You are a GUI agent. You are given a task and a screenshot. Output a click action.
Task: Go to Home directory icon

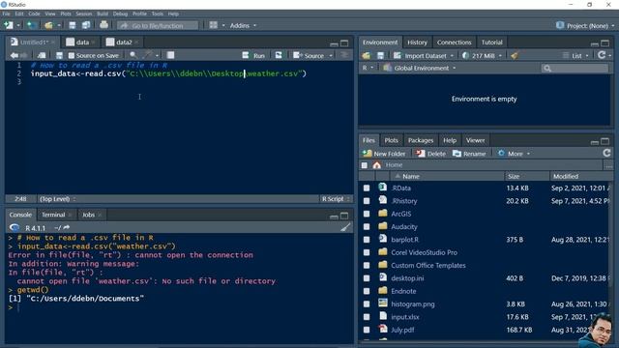[x=377, y=165]
